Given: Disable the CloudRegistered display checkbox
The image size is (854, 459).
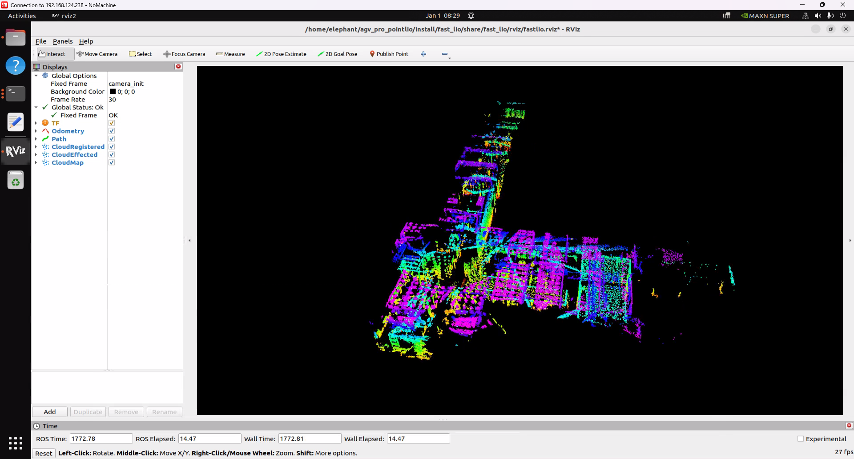Looking at the screenshot, I should [x=112, y=147].
